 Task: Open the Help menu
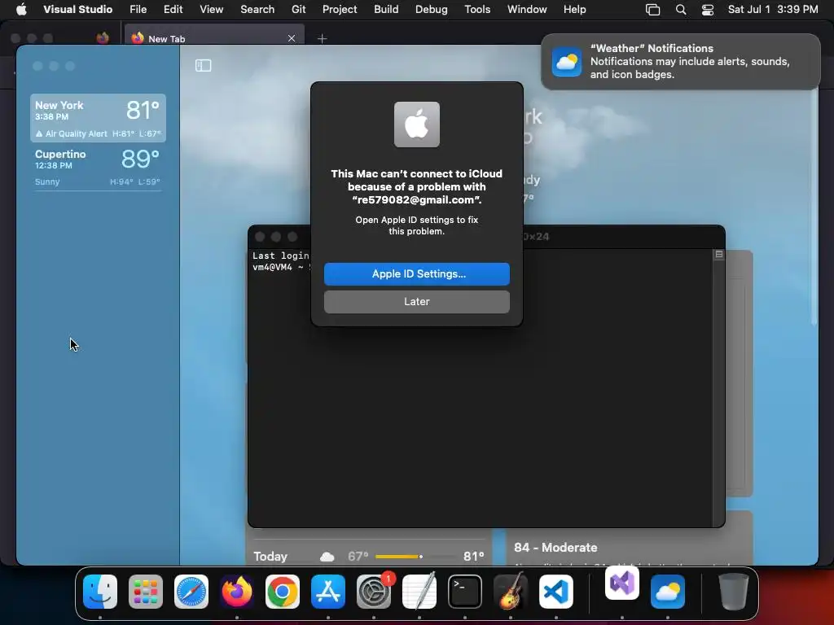[574, 9]
